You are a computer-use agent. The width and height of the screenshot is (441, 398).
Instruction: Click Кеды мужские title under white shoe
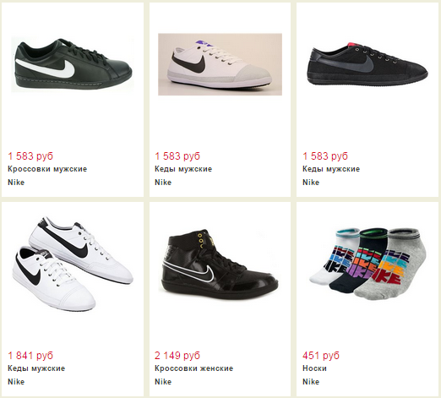pos(183,169)
